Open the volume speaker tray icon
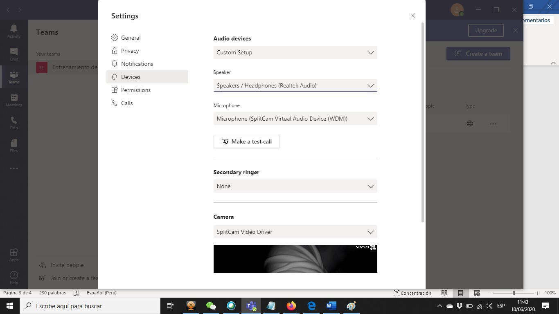Image resolution: width=559 pixels, height=314 pixels. [489, 306]
